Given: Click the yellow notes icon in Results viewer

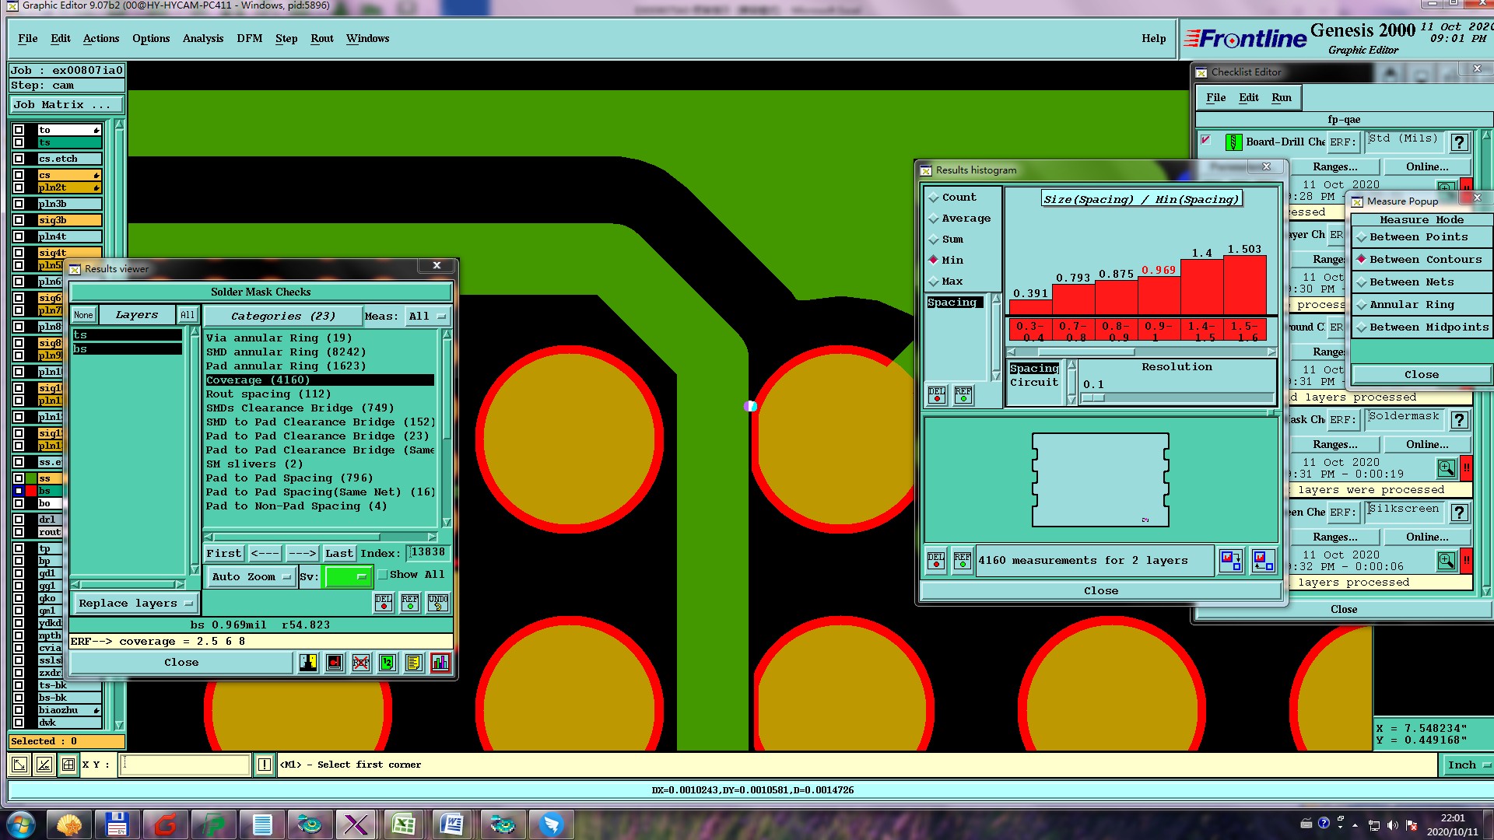Looking at the screenshot, I should tap(414, 663).
